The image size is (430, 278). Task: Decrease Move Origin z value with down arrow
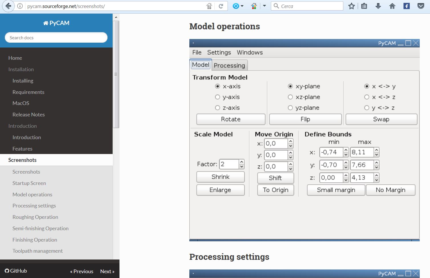pos(291,169)
